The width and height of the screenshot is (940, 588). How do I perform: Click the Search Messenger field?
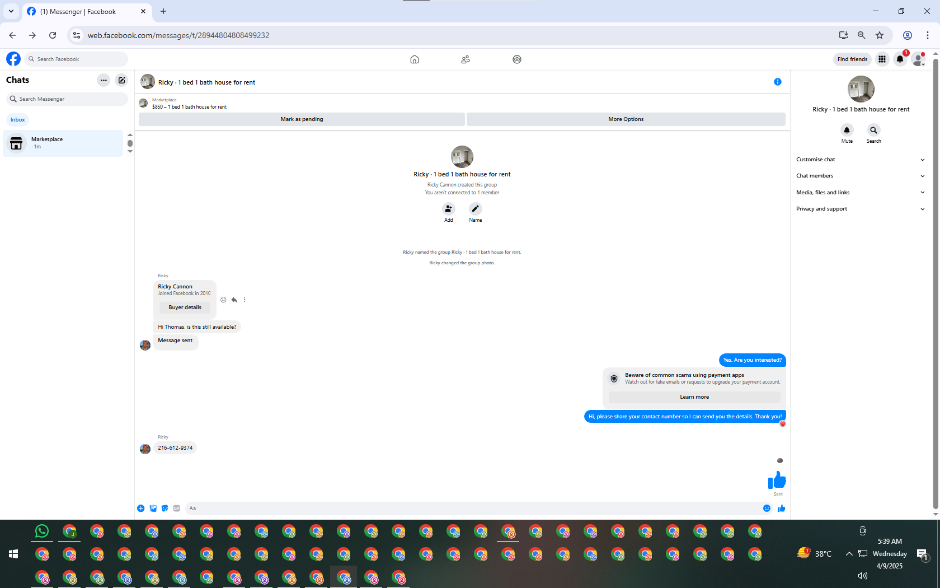(x=67, y=99)
